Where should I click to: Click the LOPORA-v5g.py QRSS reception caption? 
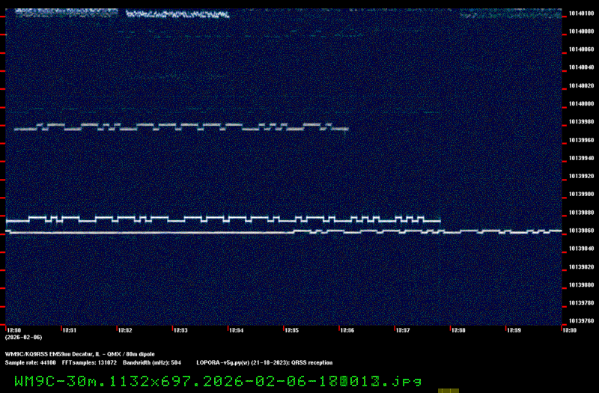tap(264, 362)
